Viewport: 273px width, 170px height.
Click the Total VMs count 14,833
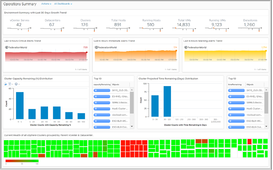[183, 25]
